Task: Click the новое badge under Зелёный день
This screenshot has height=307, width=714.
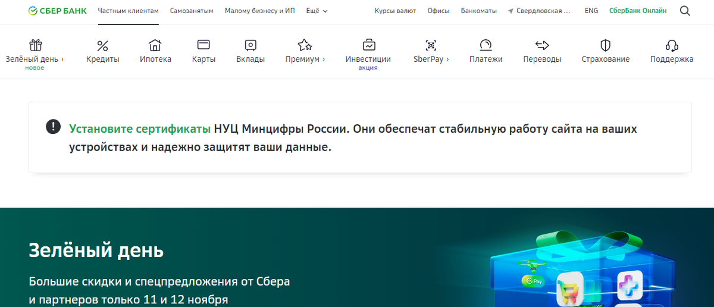Action: pyautogui.click(x=35, y=68)
